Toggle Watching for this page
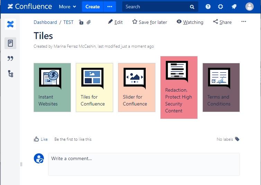Viewport: 261px width, 185px height. [x=190, y=22]
